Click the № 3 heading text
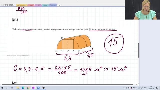160x90 pixels. tap(15, 20)
